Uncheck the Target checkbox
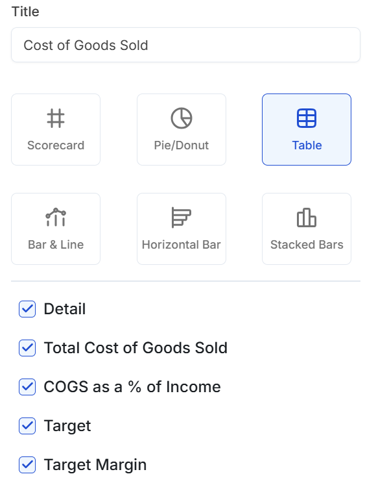This screenshot has width=365, height=485. coord(27,426)
